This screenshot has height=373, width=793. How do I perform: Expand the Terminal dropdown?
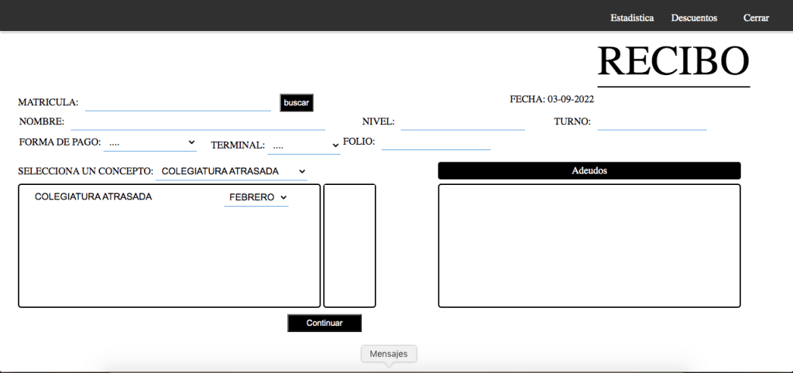[x=304, y=145]
